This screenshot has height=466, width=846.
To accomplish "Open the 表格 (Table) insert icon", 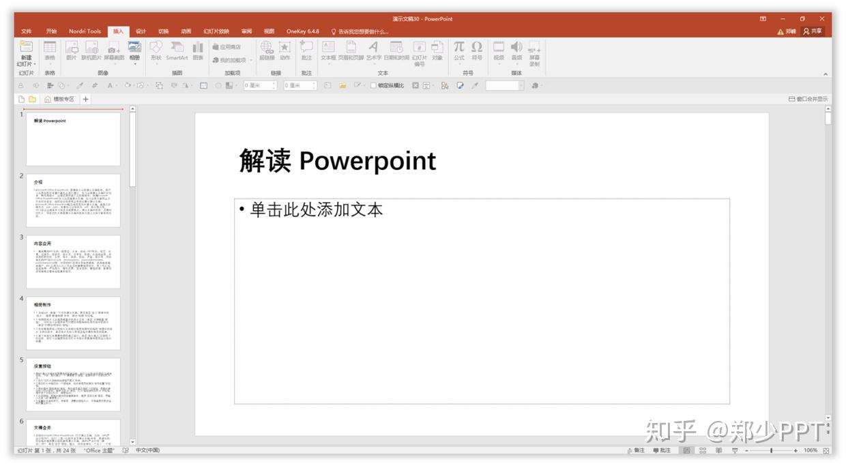I will (50, 47).
